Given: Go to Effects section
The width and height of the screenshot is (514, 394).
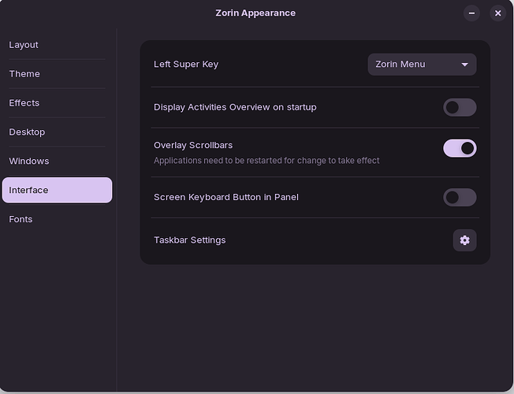Looking at the screenshot, I should (57, 103).
